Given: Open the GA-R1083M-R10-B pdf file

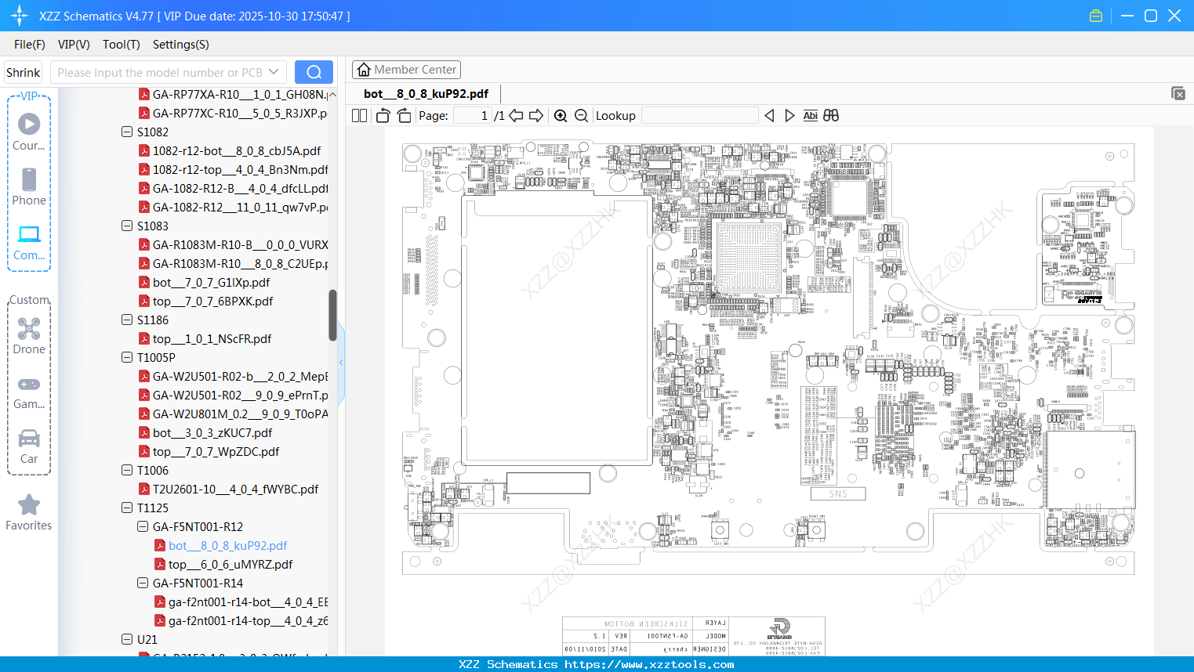Looking at the screenshot, I should coord(240,244).
